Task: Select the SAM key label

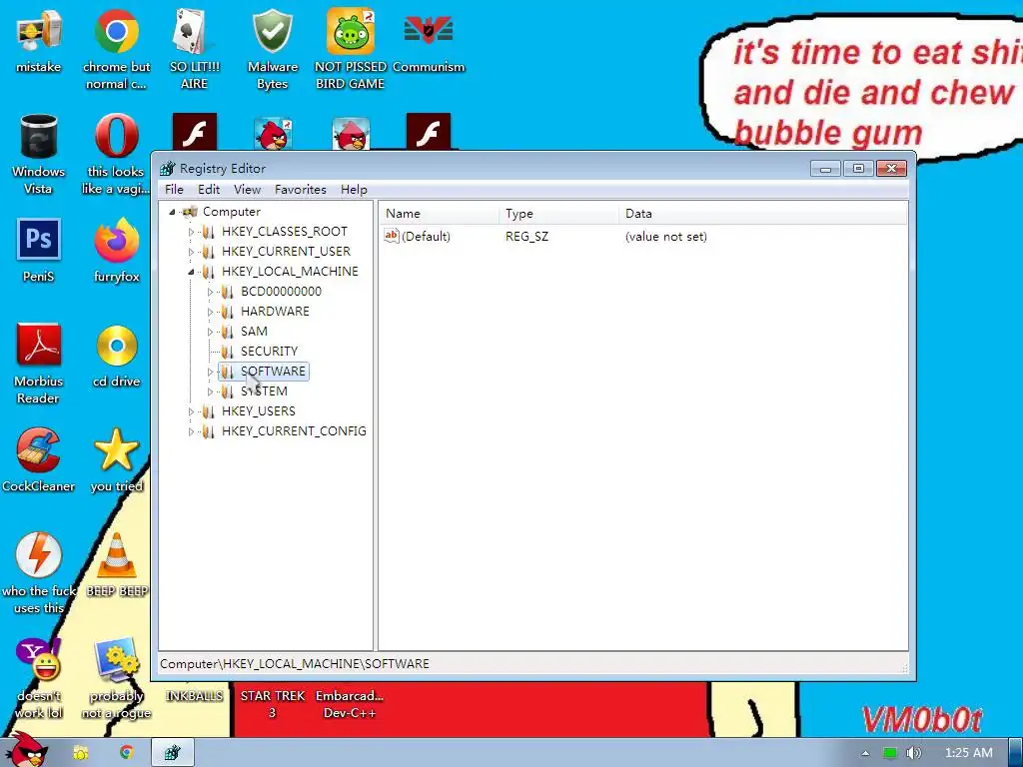Action: (x=254, y=331)
